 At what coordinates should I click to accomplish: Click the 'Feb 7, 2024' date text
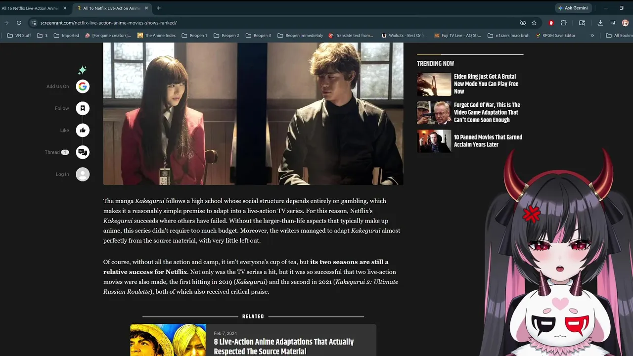[226, 333]
